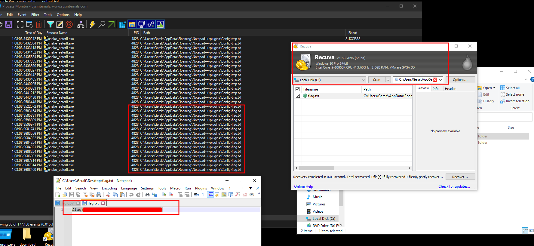Toggle Show Process and Thread Activity icon
534x246 pixels.
coord(151,24)
